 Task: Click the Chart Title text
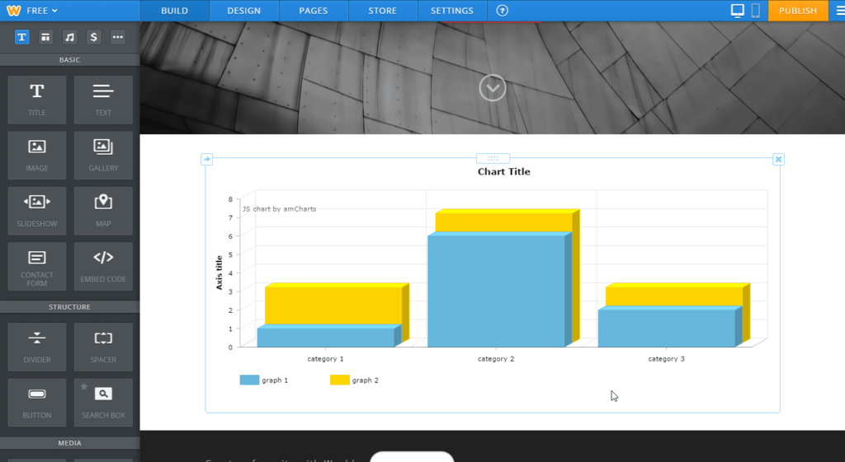504,171
